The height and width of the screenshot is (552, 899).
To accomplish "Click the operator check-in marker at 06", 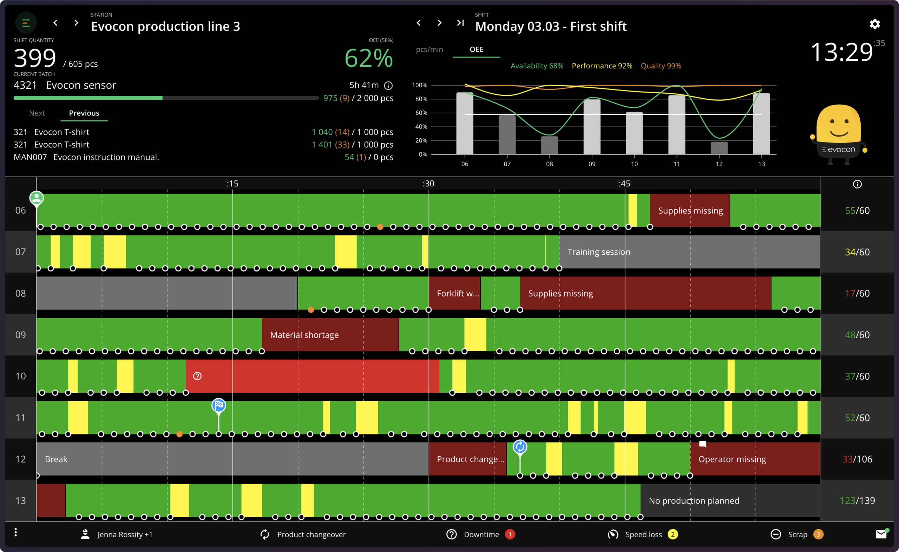I will 37,198.
